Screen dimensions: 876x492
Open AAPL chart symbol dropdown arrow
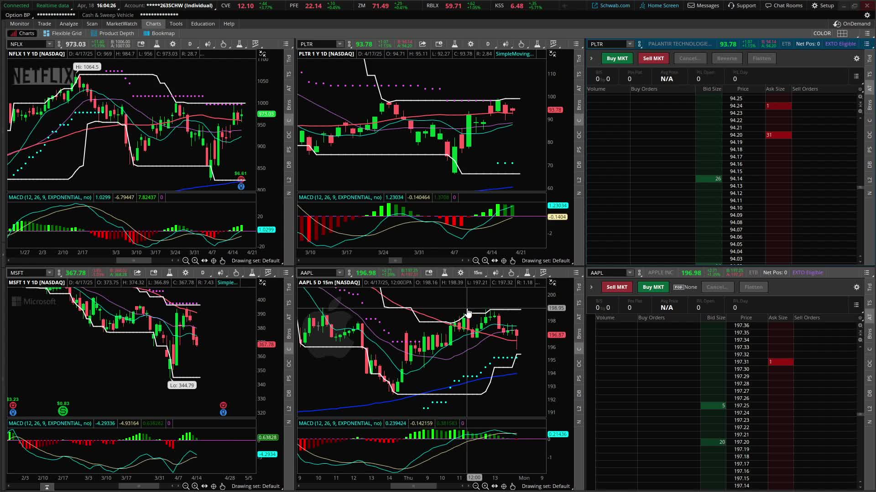pos(339,273)
